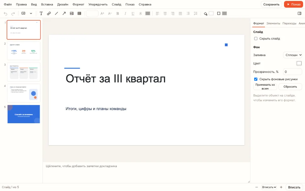Viewport: 305px width, 191px height.
Task: Click the fill bucket icon
Action: pos(206,13)
